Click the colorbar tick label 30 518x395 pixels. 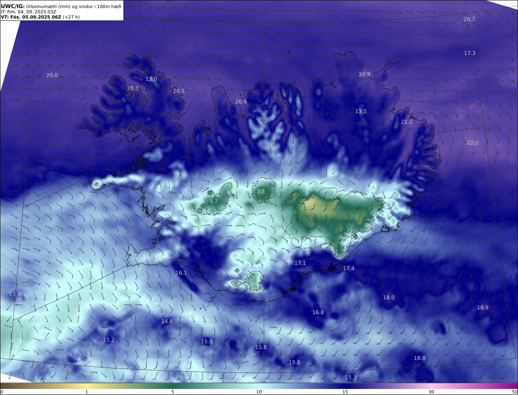[431, 392]
